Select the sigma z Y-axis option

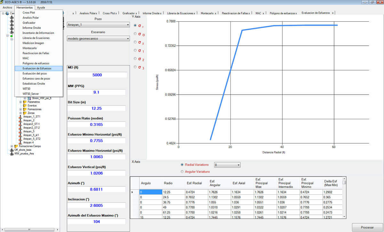(135, 42)
